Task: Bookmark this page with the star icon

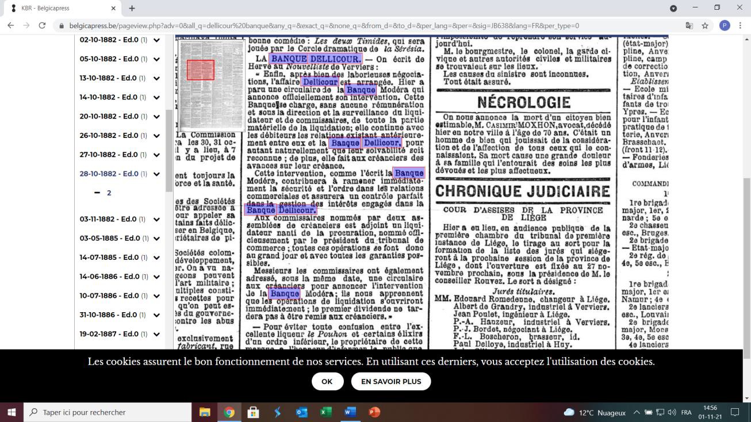Action: (705, 25)
